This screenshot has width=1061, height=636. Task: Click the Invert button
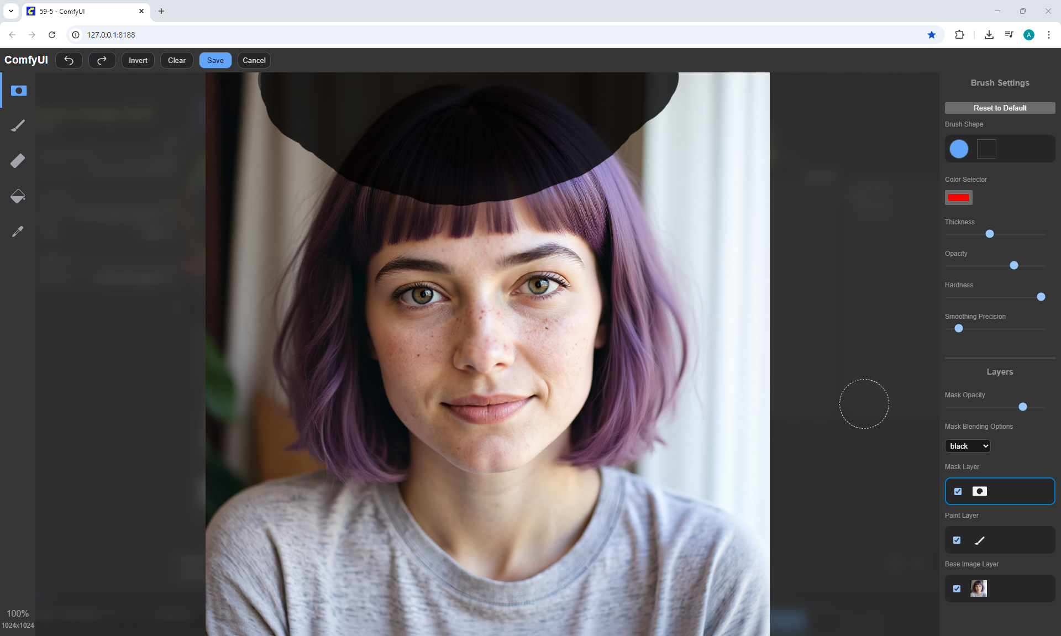pyautogui.click(x=138, y=60)
